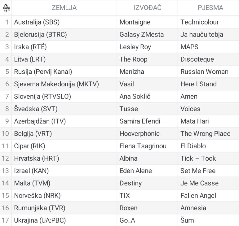Click the song Discoteque
This screenshot has height=226, width=239.
click(x=197, y=59)
